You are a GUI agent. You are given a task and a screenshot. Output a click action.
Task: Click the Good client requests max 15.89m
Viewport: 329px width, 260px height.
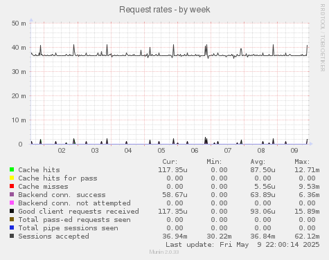[x=307, y=212]
